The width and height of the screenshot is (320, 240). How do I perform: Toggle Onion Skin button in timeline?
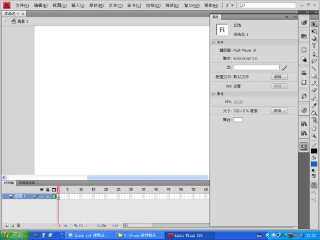tap(66, 225)
